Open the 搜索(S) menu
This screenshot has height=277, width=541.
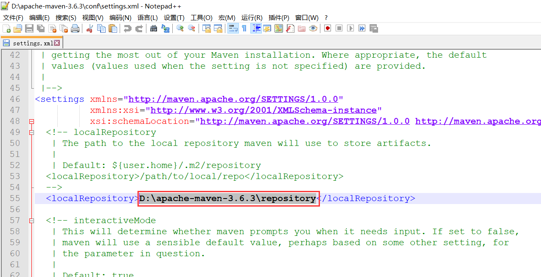[x=66, y=17]
